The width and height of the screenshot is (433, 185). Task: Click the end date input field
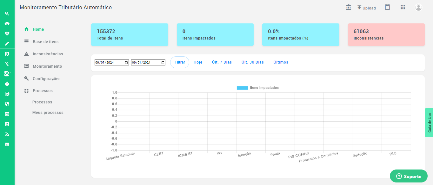148,63
